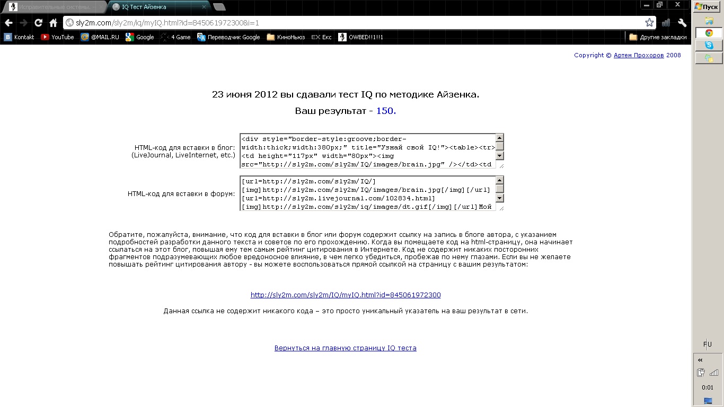Open the OWBED!!1!!1 bookmark

(x=360, y=37)
